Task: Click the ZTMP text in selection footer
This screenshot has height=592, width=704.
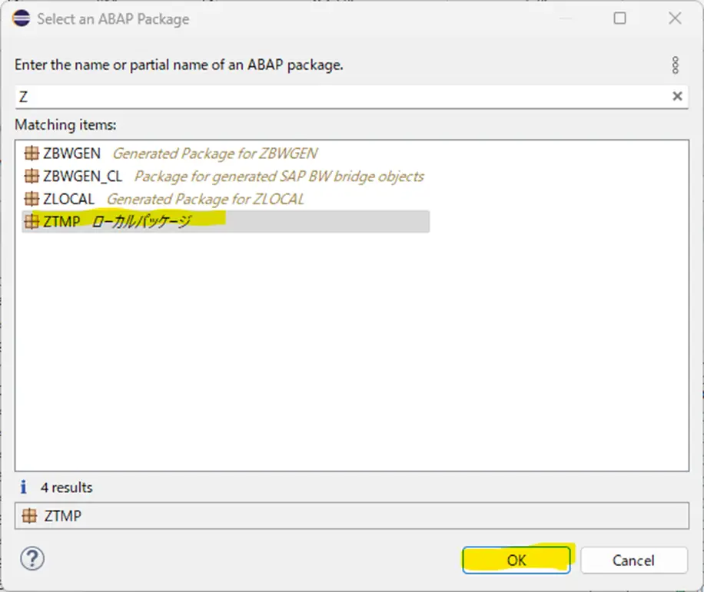Action: [63, 516]
